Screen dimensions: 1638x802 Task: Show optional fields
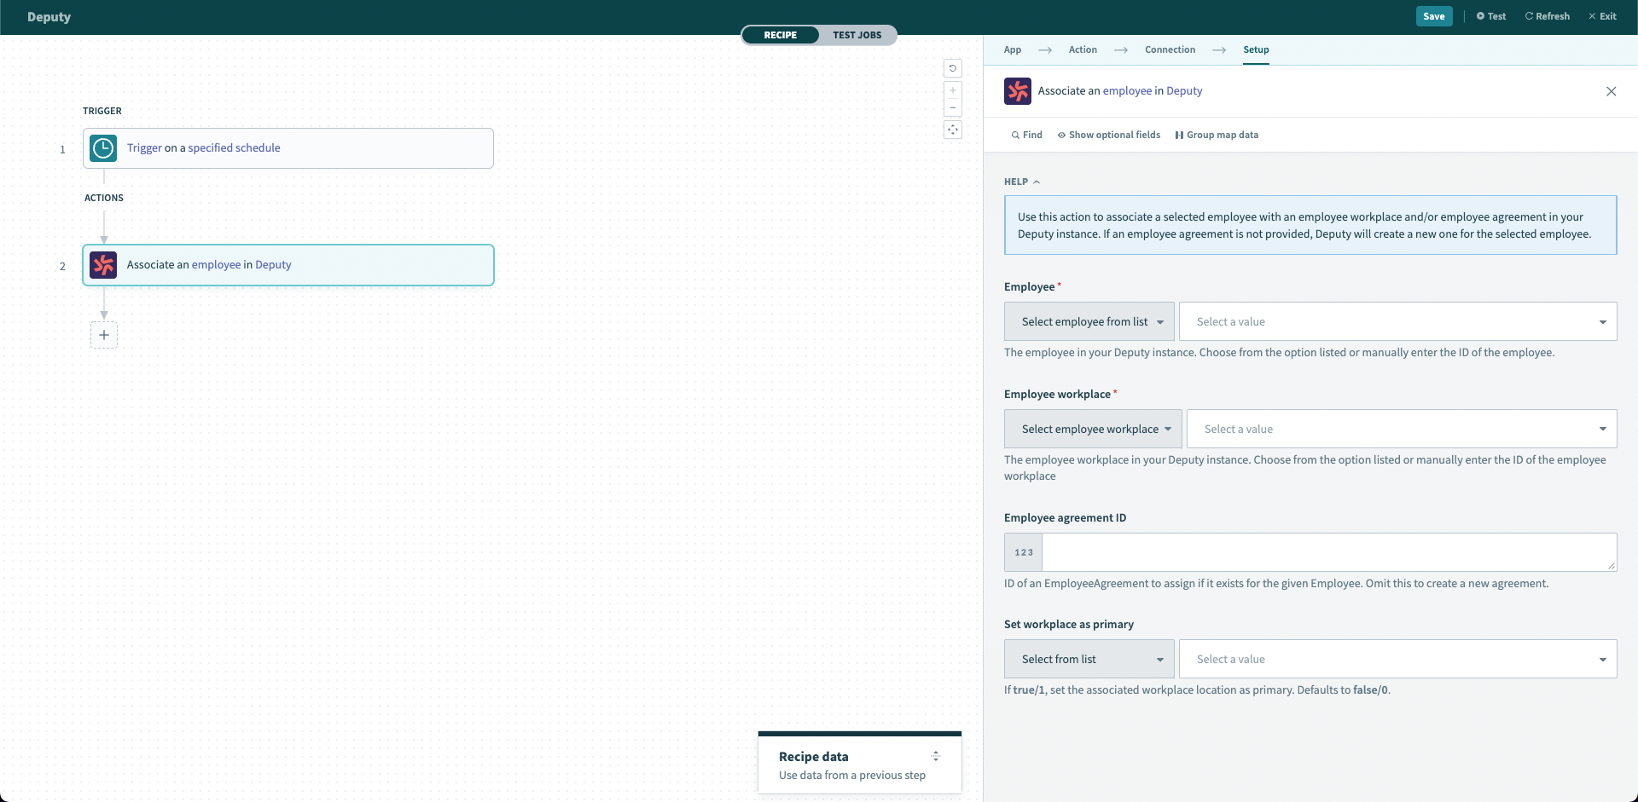point(1108,135)
